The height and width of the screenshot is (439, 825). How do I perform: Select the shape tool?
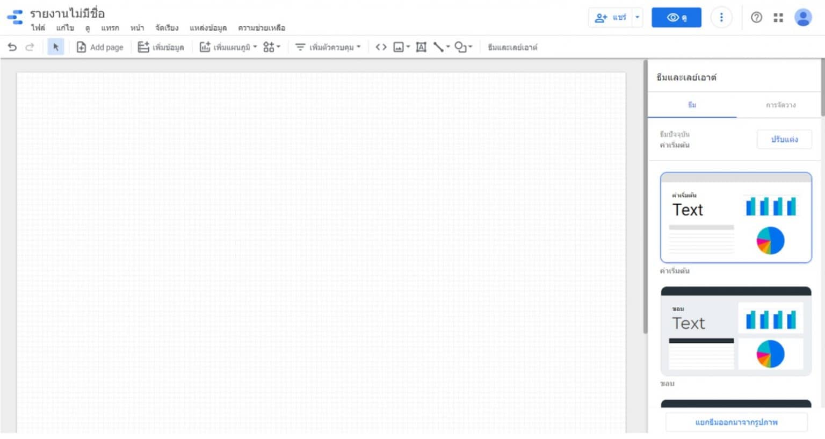(461, 47)
